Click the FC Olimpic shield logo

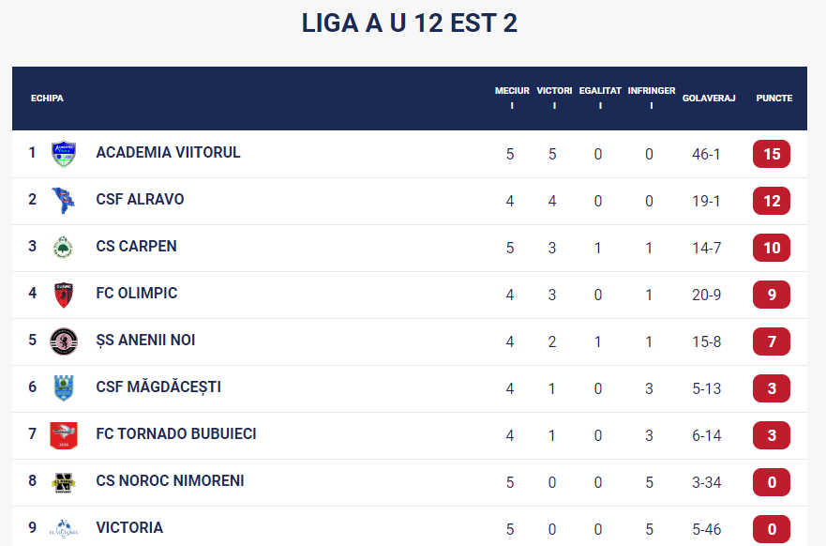tap(64, 294)
